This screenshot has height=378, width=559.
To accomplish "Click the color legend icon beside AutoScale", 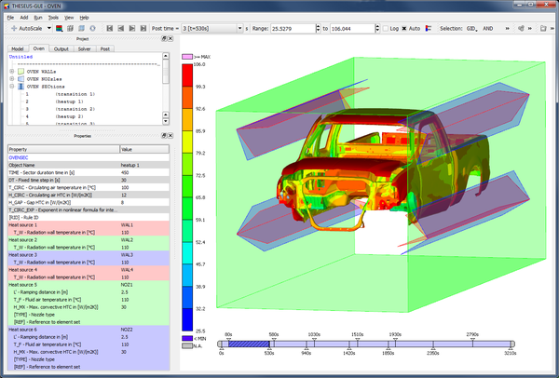I will 60,29.
